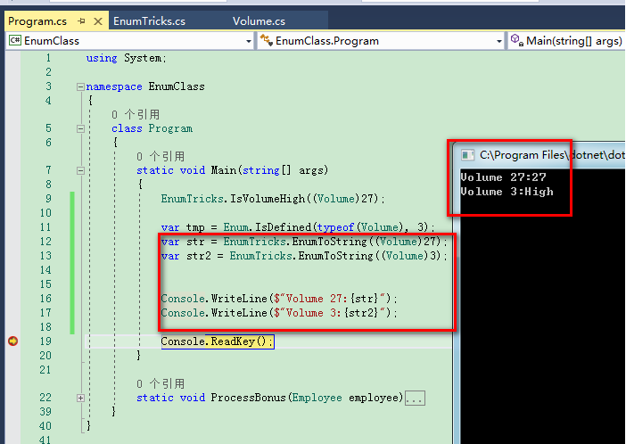The image size is (626, 444).
Task: Click the console window title path
Action: [x=552, y=155]
